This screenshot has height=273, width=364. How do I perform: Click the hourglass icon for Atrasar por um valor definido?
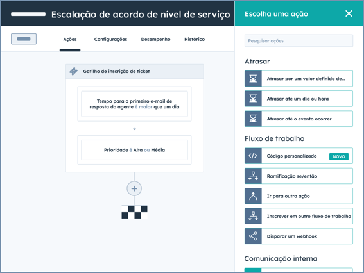(x=253, y=79)
